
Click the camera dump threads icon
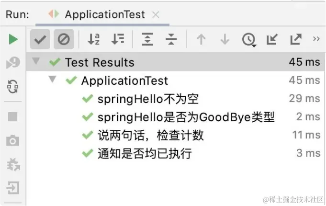tap(13, 140)
